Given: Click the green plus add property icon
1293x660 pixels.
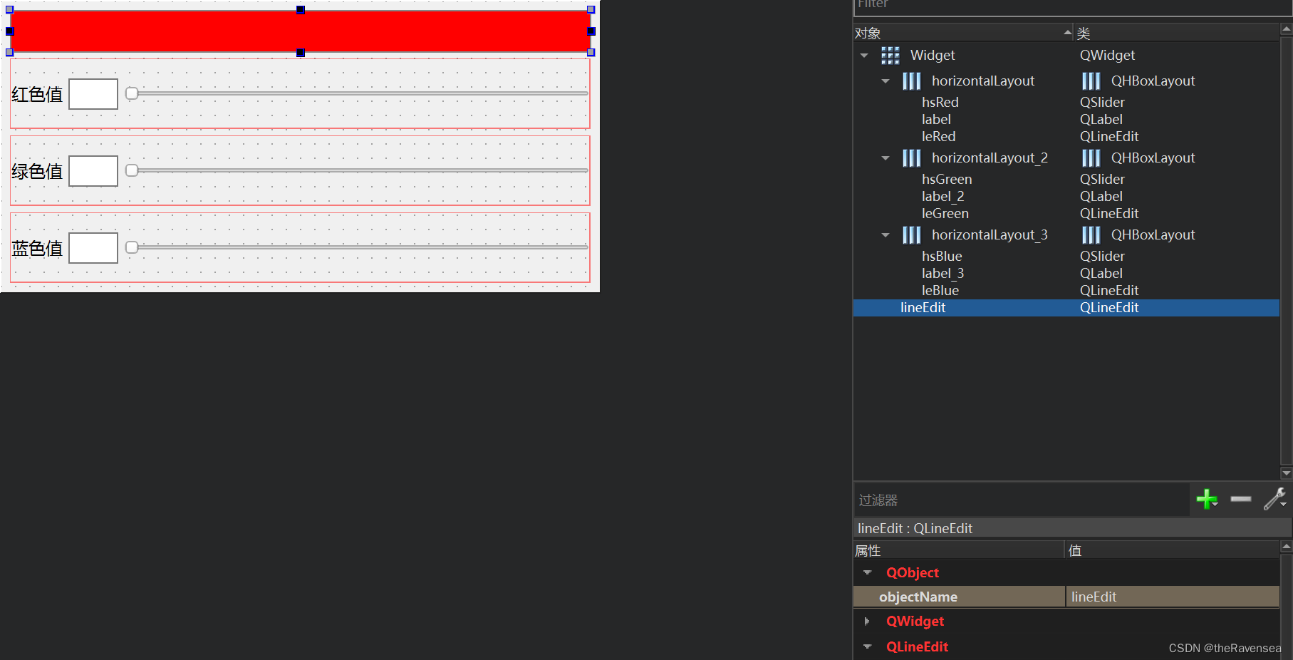Looking at the screenshot, I should click(x=1207, y=500).
